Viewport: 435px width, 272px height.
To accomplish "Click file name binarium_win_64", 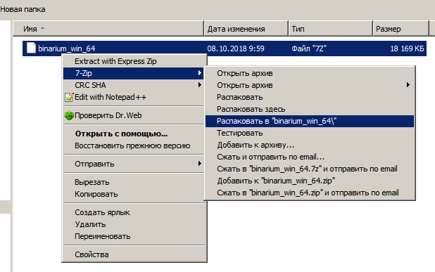I will click(67, 48).
